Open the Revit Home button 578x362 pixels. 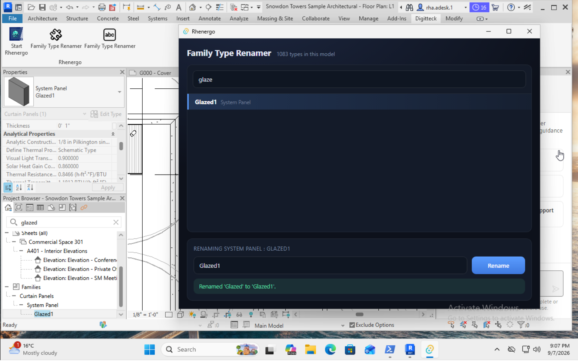[x=18, y=7]
